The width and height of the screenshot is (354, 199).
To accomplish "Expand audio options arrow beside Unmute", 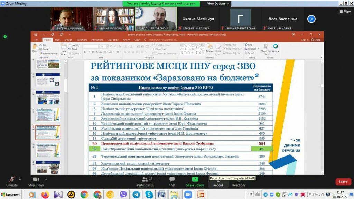I will (x=20, y=179).
